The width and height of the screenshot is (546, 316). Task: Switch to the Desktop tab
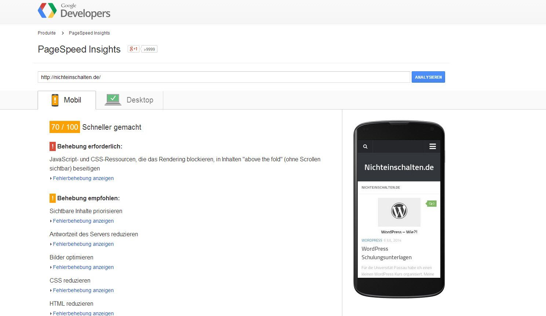(x=130, y=100)
